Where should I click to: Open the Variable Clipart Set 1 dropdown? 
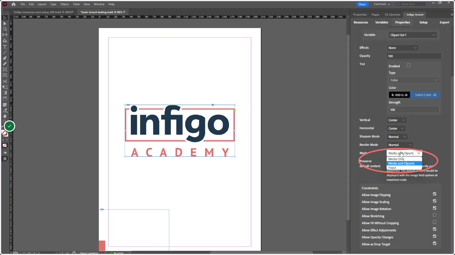click(x=413, y=35)
